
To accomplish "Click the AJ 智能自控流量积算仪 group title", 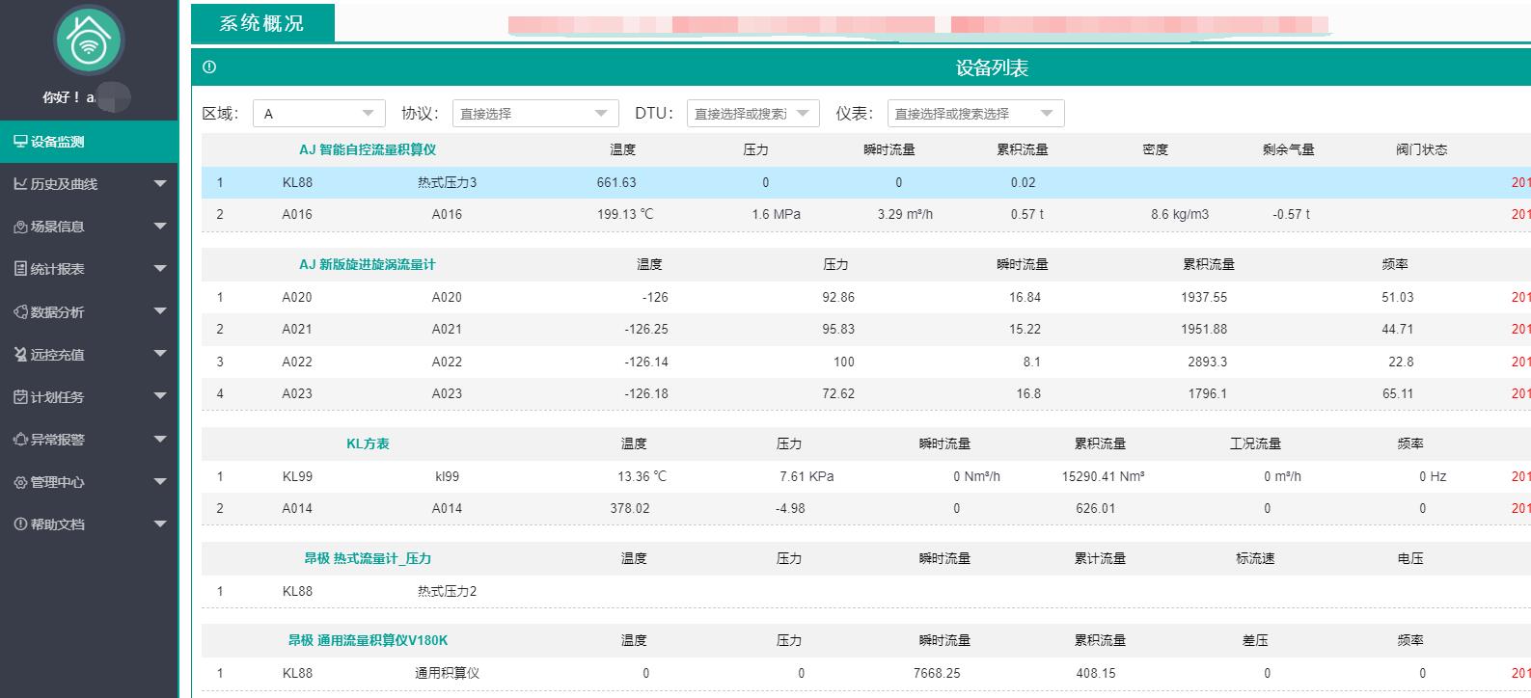I will (x=368, y=149).
